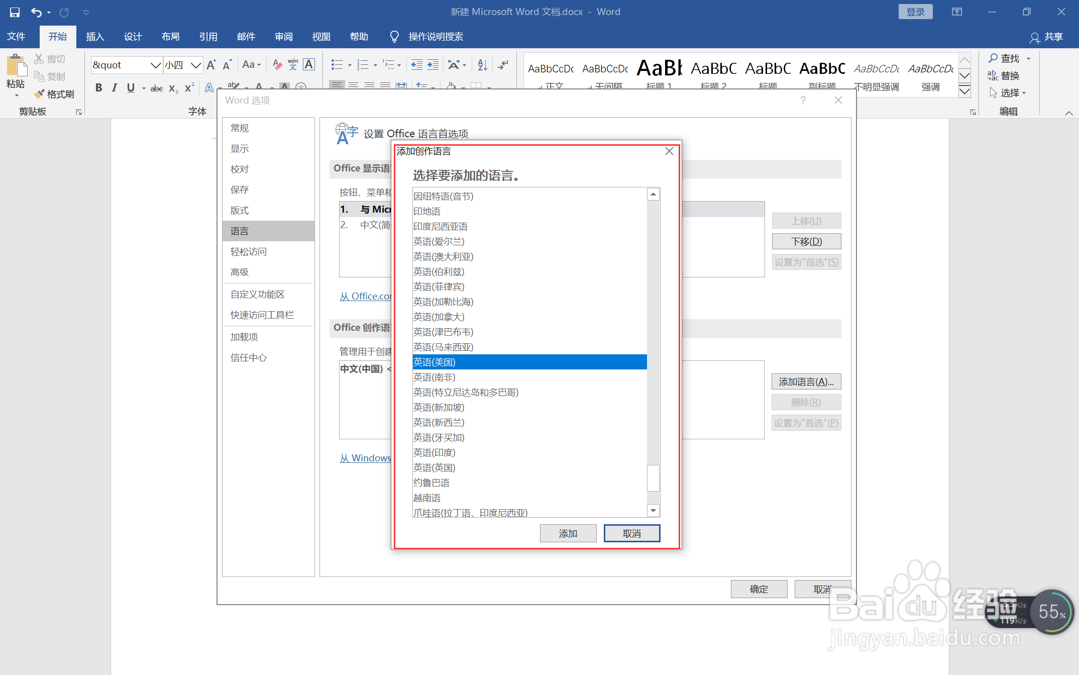Open the Quick Access Toolbar customize dropdown
Viewport: 1079px width, 675px height.
[86, 13]
